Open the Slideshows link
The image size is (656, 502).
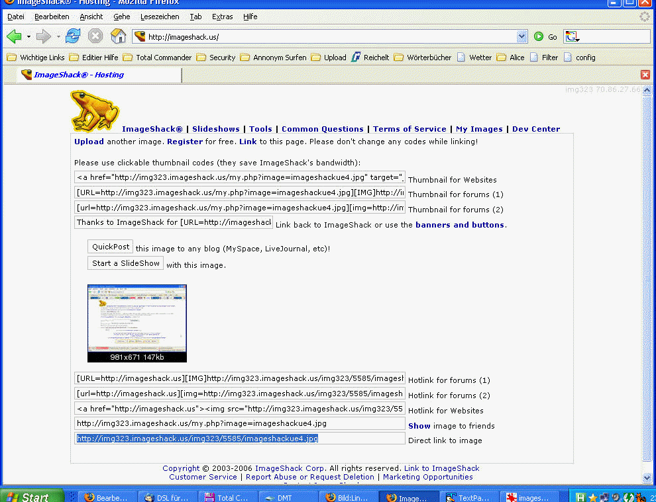[x=216, y=129]
